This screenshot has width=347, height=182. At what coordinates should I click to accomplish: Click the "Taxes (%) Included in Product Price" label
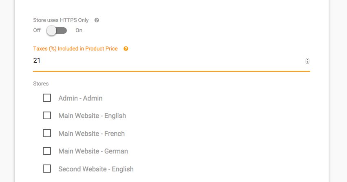75,49
